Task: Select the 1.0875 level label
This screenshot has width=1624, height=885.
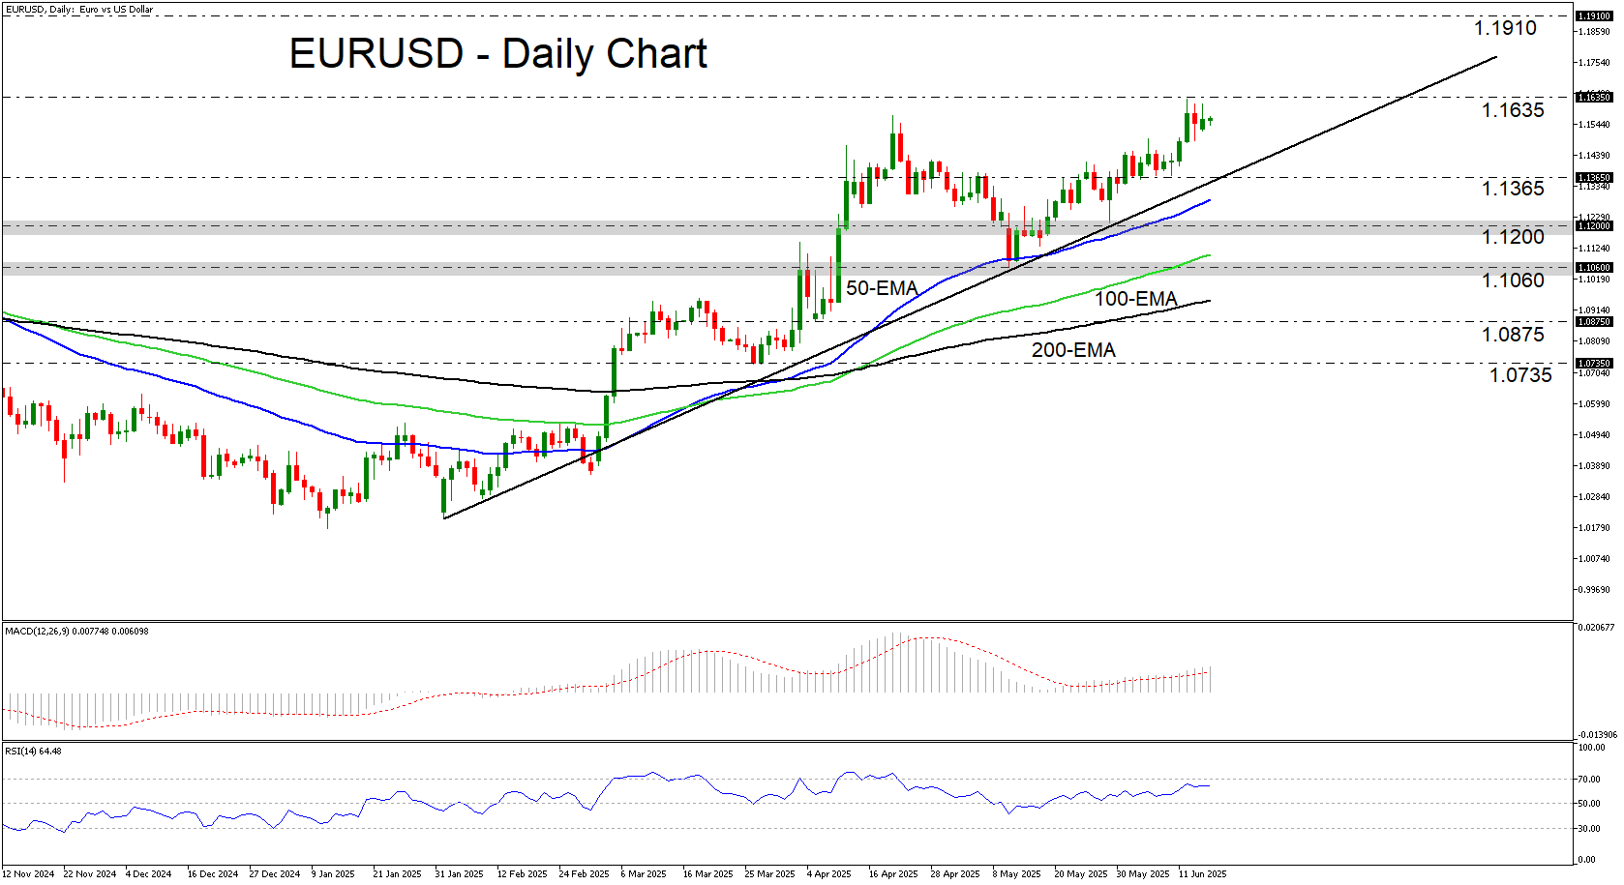Action: (1513, 335)
